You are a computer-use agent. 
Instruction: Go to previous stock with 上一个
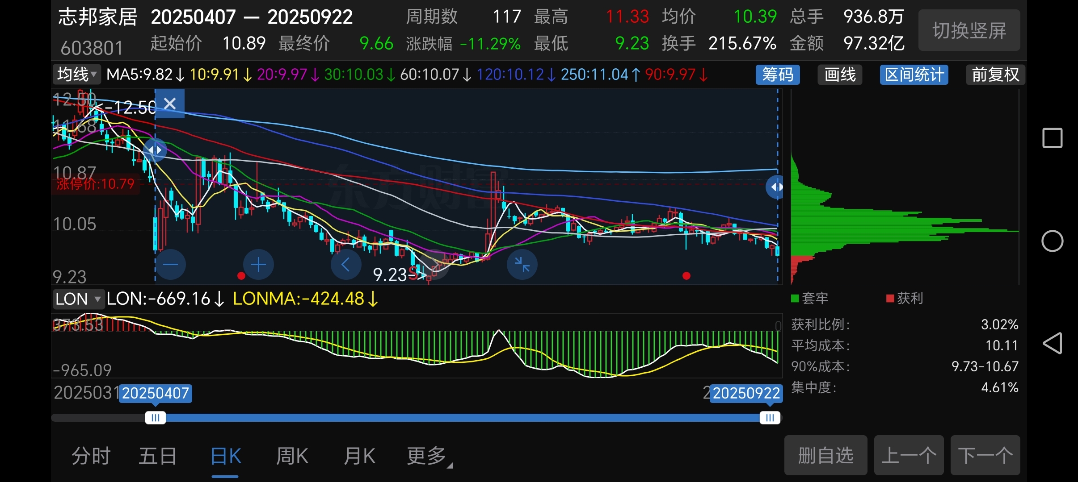pyautogui.click(x=909, y=455)
